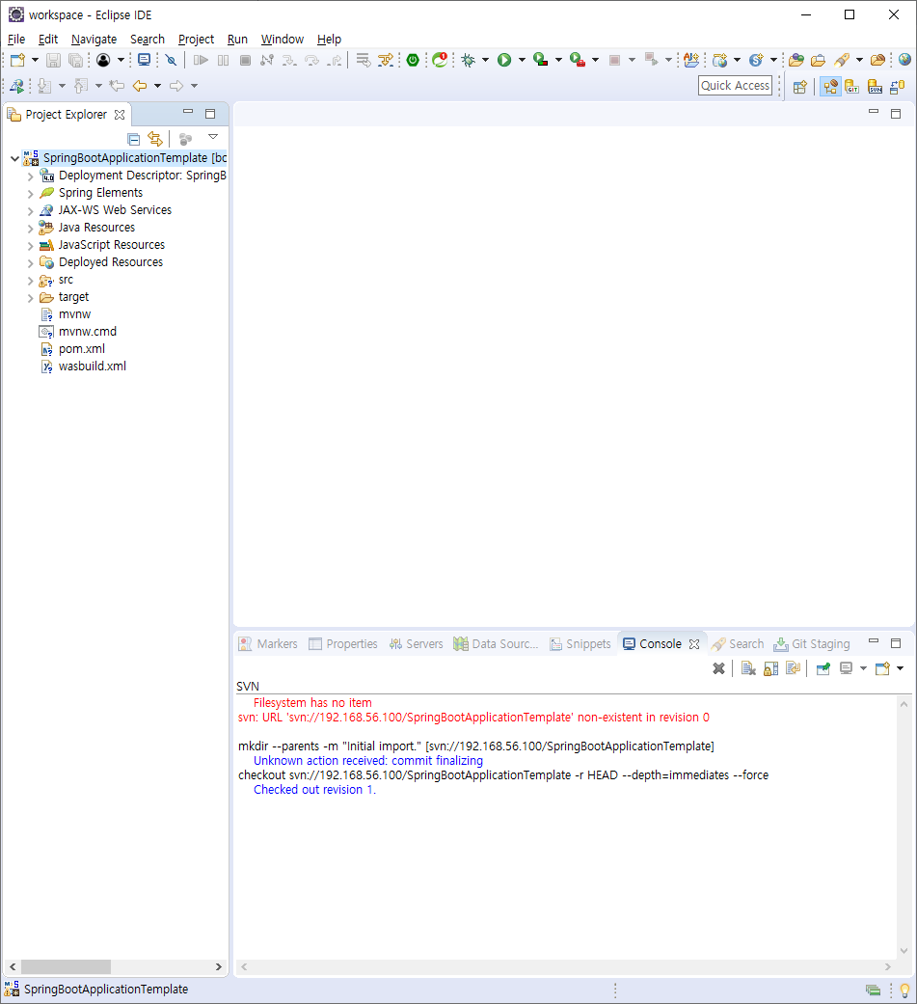Click the Coverage launch icon

click(541, 60)
